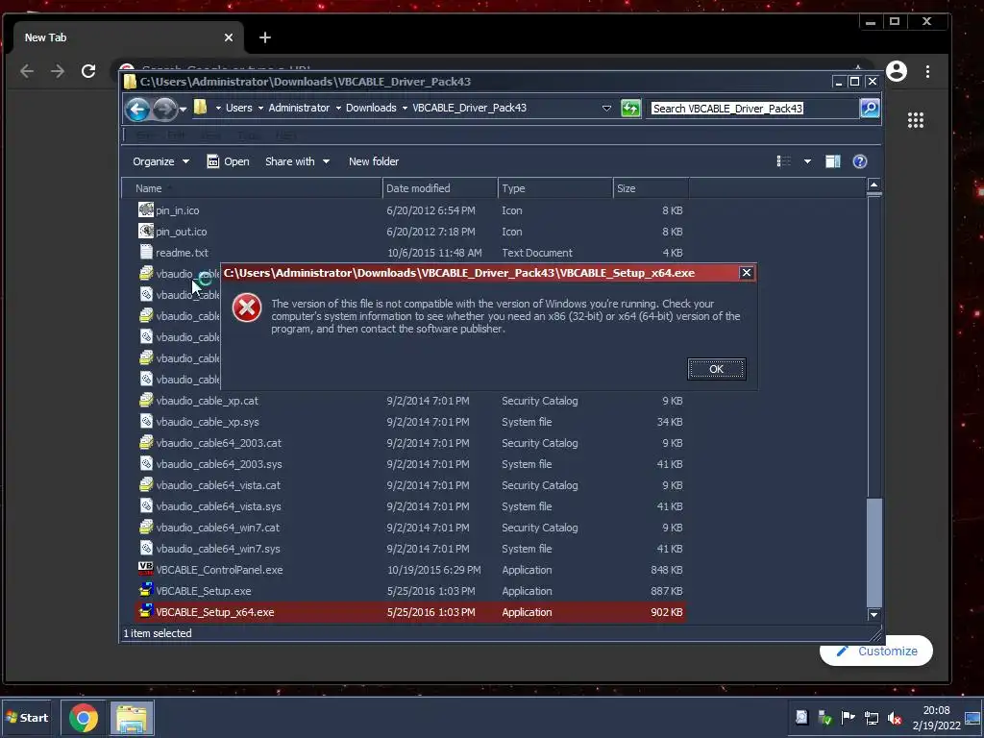Change the view layout icon
This screenshot has height=738, width=984.
(784, 161)
